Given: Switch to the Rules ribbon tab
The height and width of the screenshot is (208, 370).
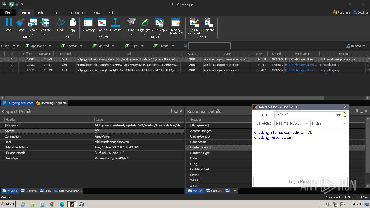Looking at the screenshot, I should 55,13.
